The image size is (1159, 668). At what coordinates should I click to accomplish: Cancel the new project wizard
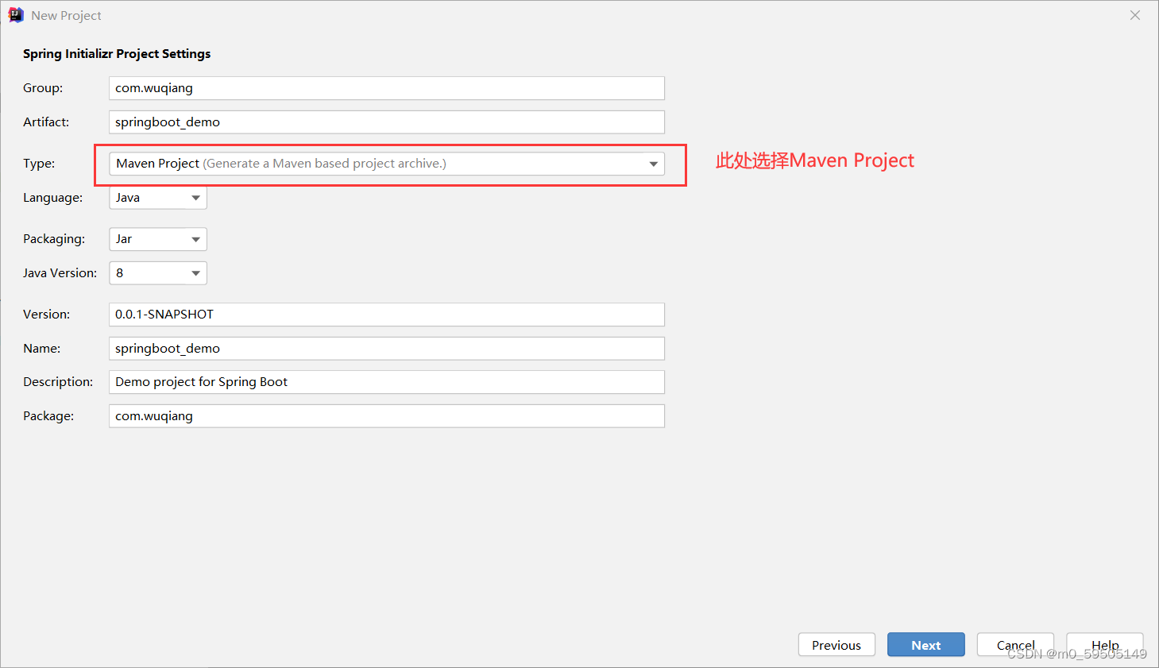tap(1015, 645)
